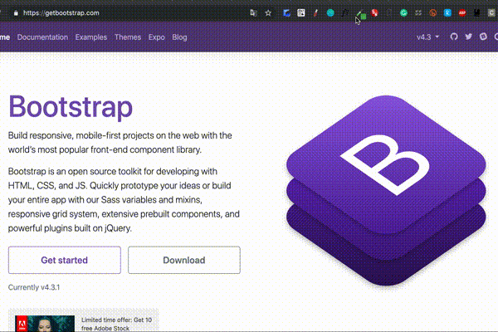Click the Download button
This screenshot has height=332, width=498.
tap(184, 260)
